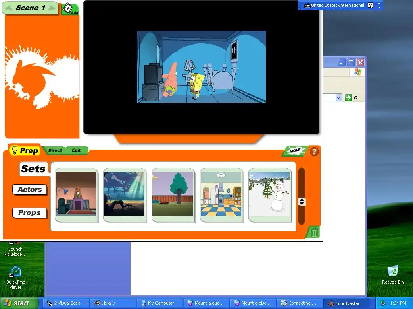
Task: Select the Actors category
Action: tap(29, 190)
